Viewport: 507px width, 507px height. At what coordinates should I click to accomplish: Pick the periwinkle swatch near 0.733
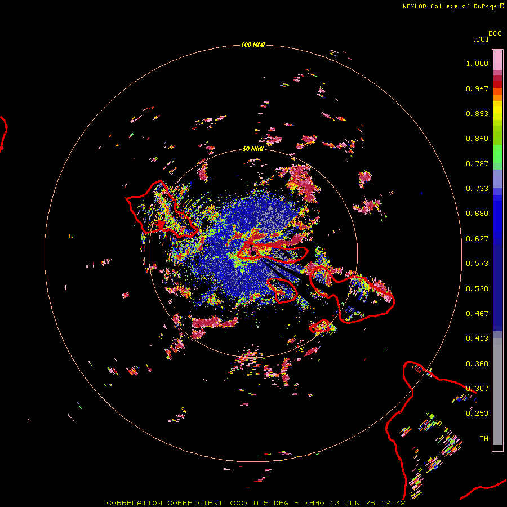click(x=497, y=179)
